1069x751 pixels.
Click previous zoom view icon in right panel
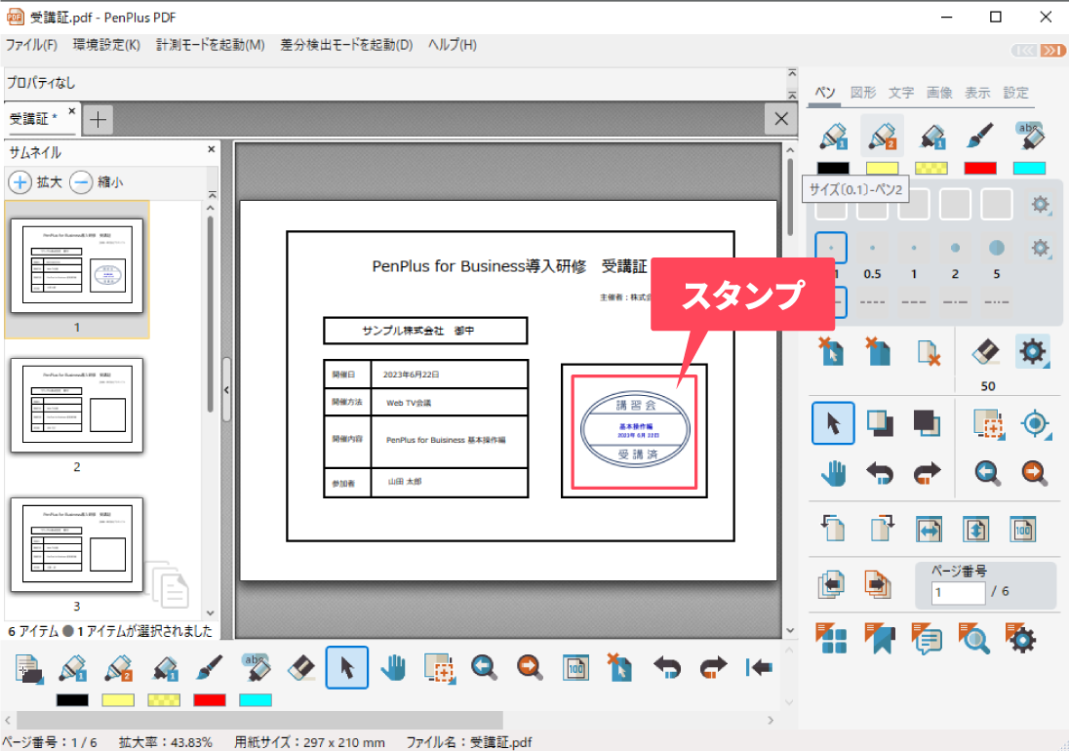(987, 473)
